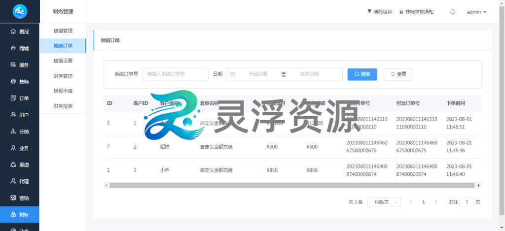Click the 重置 reset button

coord(398,74)
